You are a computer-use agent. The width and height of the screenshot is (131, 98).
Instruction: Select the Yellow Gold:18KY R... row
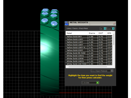[89, 47]
